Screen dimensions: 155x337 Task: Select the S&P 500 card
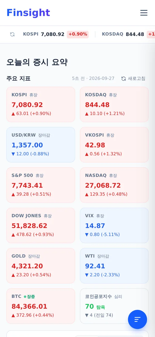pyautogui.click(x=41, y=185)
